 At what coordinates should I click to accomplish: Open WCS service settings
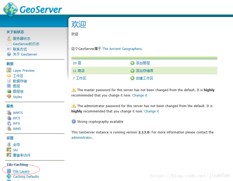click(x=16, y=118)
